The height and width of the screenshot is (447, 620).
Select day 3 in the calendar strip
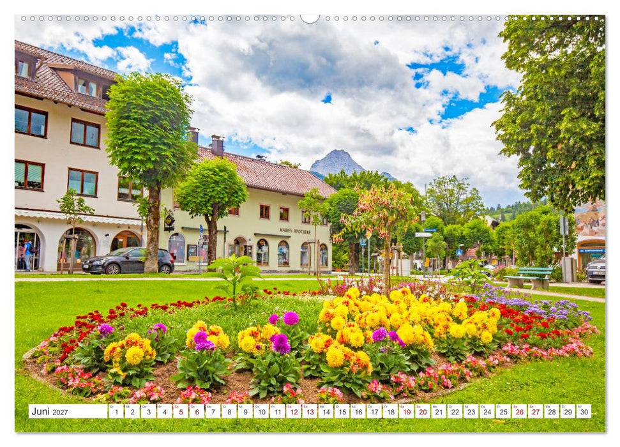tap(148, 411)
